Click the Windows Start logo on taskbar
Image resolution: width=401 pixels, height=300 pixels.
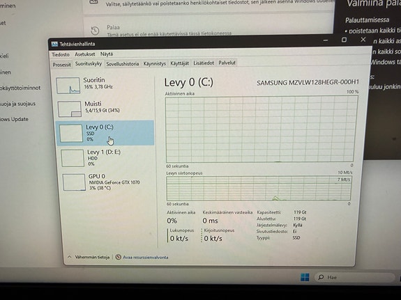(x=305, y=277)
